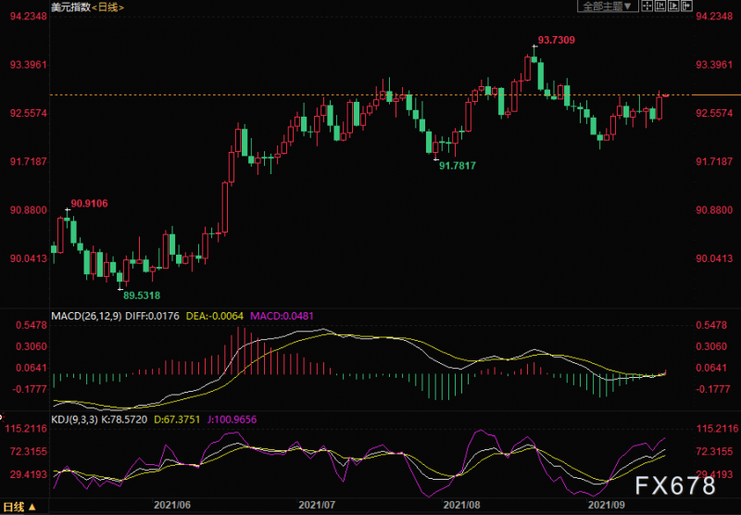Click the MACD:0.0481 value

tap(282, 316)
